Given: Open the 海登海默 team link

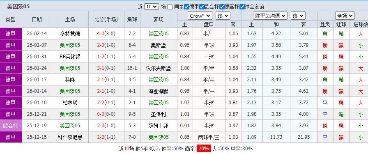Looking at the screenshot, I should pyautogui.click(x=159, y=91).
